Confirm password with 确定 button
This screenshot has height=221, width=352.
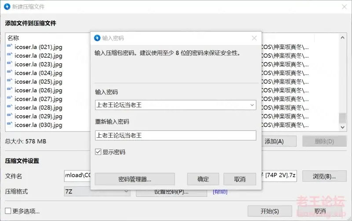203,179
